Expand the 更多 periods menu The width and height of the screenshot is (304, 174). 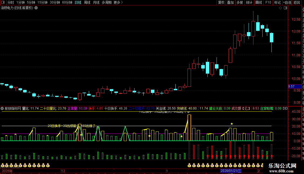tap(118, 2)
